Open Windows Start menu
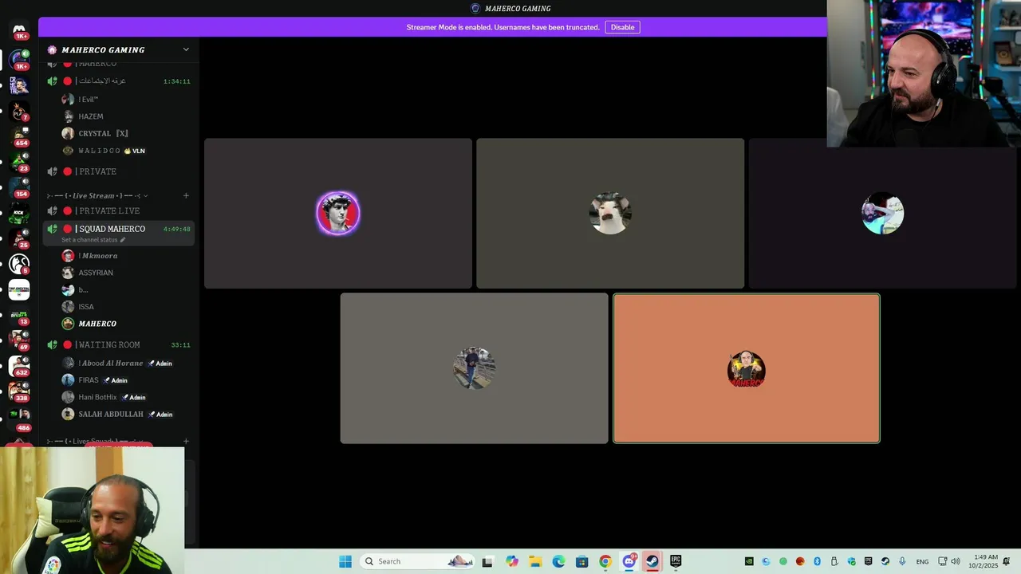The height and width of the screenshot is (574, 1021). 345,561
